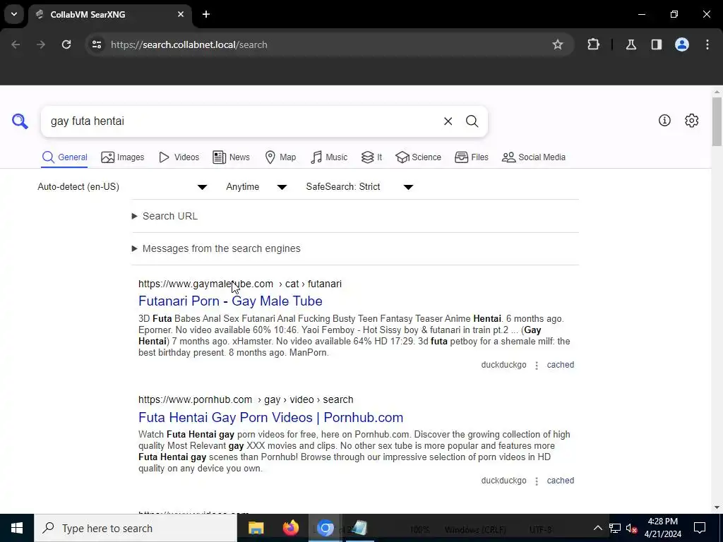Switch to the It tab
This screenshot has width=723, height=542.
point(371,157)
